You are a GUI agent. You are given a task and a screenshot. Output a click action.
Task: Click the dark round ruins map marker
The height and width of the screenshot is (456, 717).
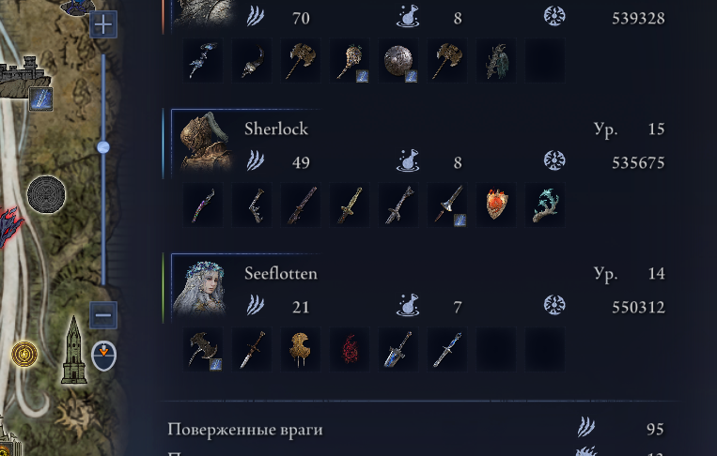click(46, 194)
